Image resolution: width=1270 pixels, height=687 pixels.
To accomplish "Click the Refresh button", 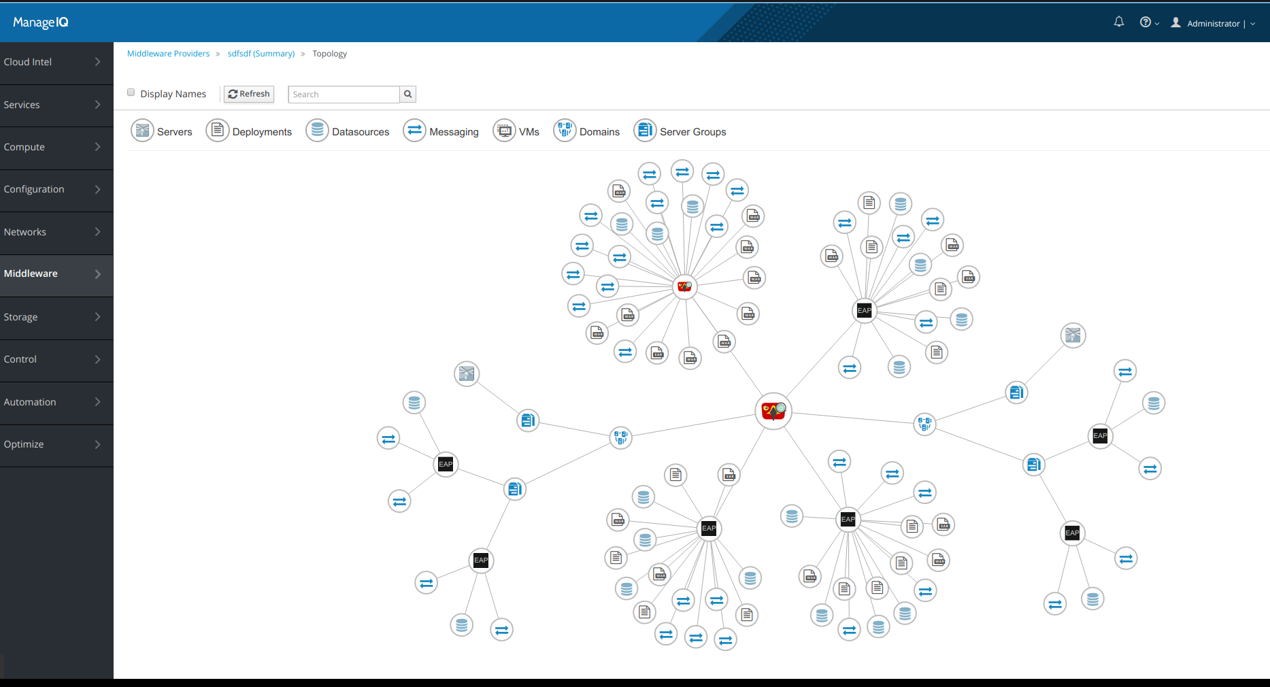I will click(249, 94).
